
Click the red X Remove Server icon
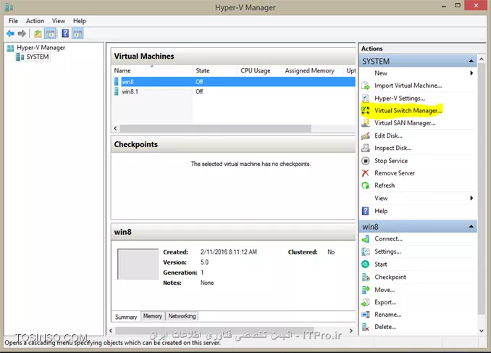(x=366, y=173)
